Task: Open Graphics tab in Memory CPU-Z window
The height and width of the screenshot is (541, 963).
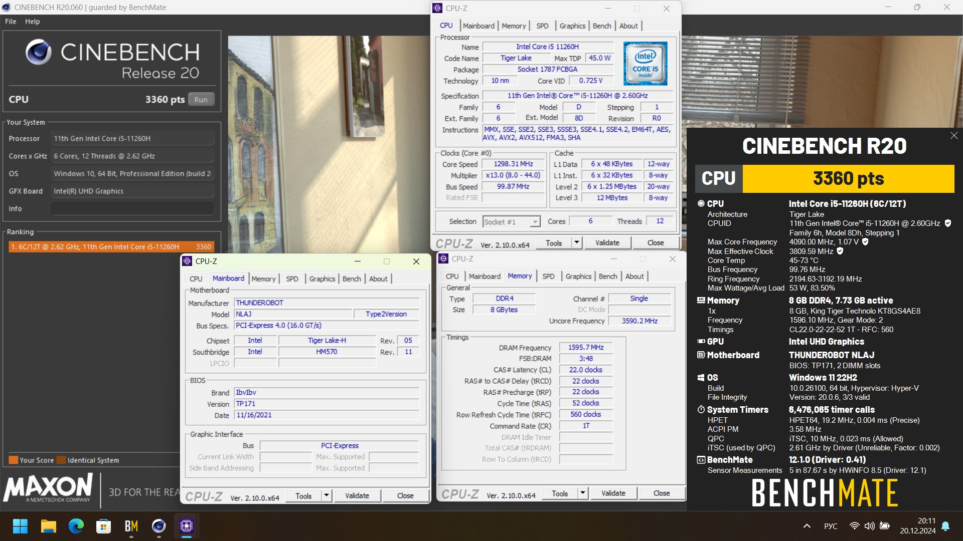Action: [x=578, y=277]
